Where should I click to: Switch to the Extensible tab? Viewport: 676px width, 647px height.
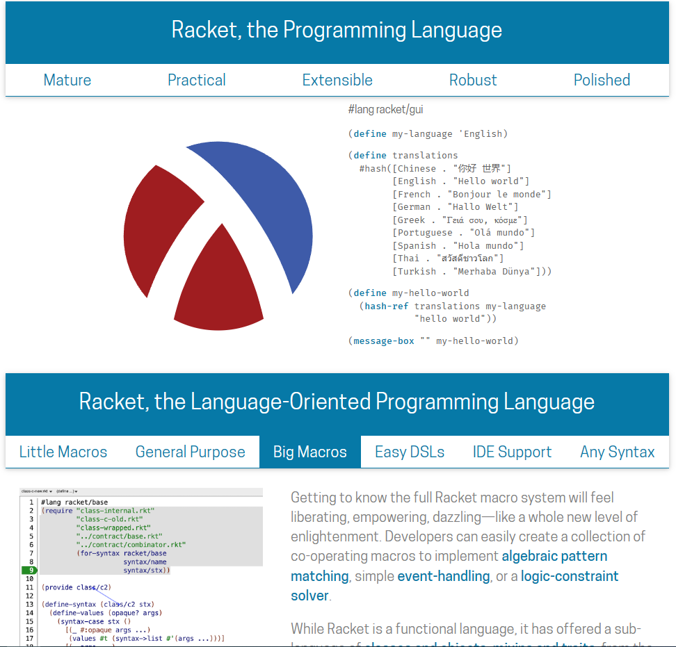337,80
